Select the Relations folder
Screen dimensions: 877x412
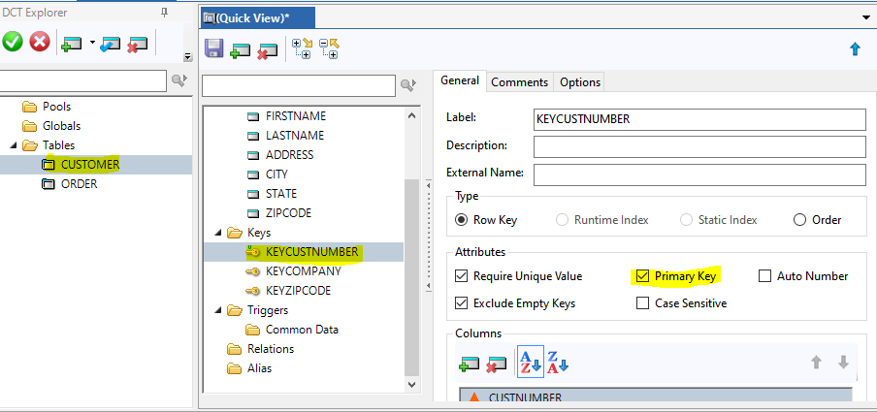[270, 349]
